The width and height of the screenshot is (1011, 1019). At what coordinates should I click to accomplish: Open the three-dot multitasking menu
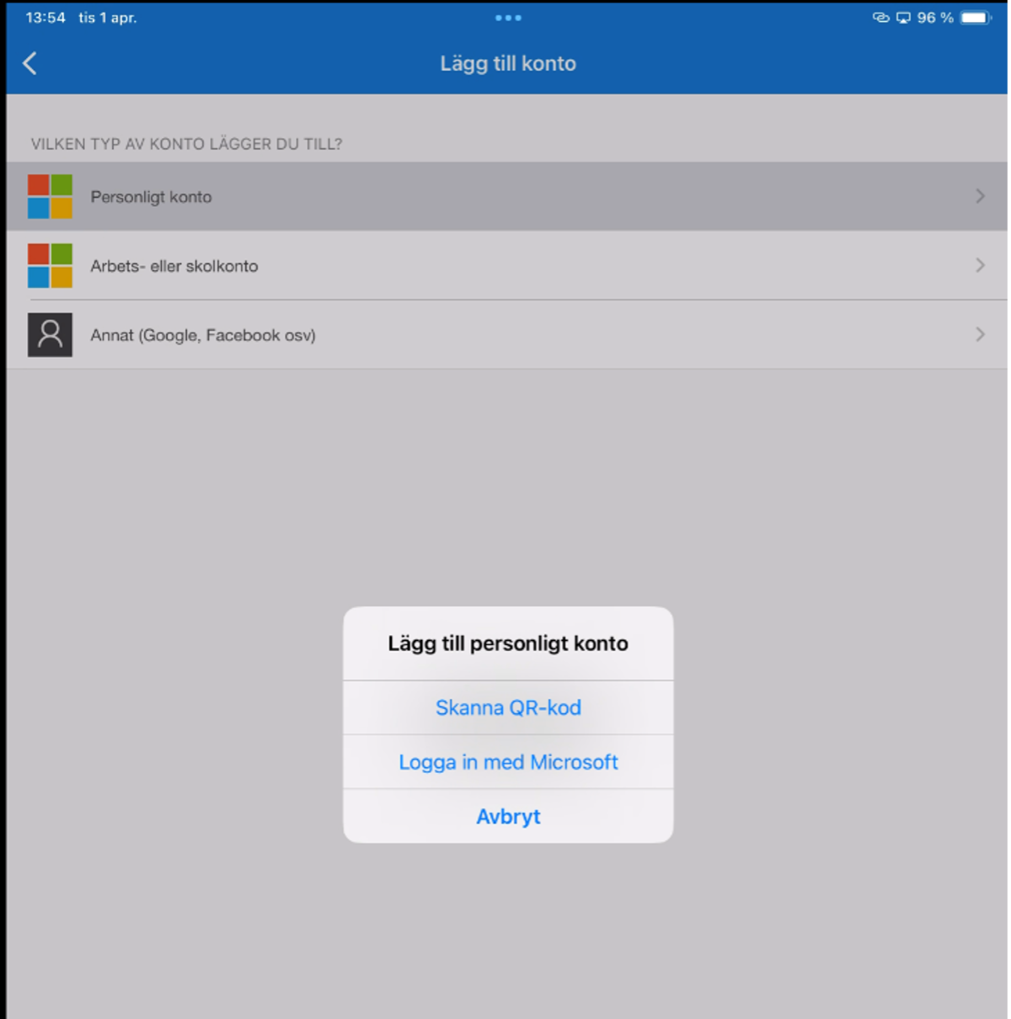coord(508,18)
